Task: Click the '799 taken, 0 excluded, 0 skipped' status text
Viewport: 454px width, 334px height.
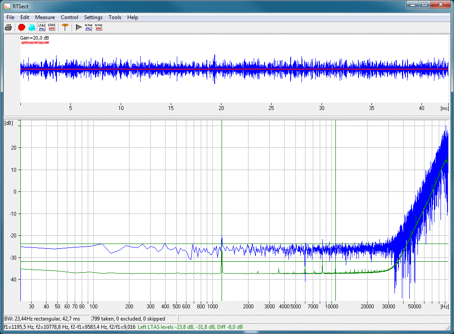Action: (128, 319)
